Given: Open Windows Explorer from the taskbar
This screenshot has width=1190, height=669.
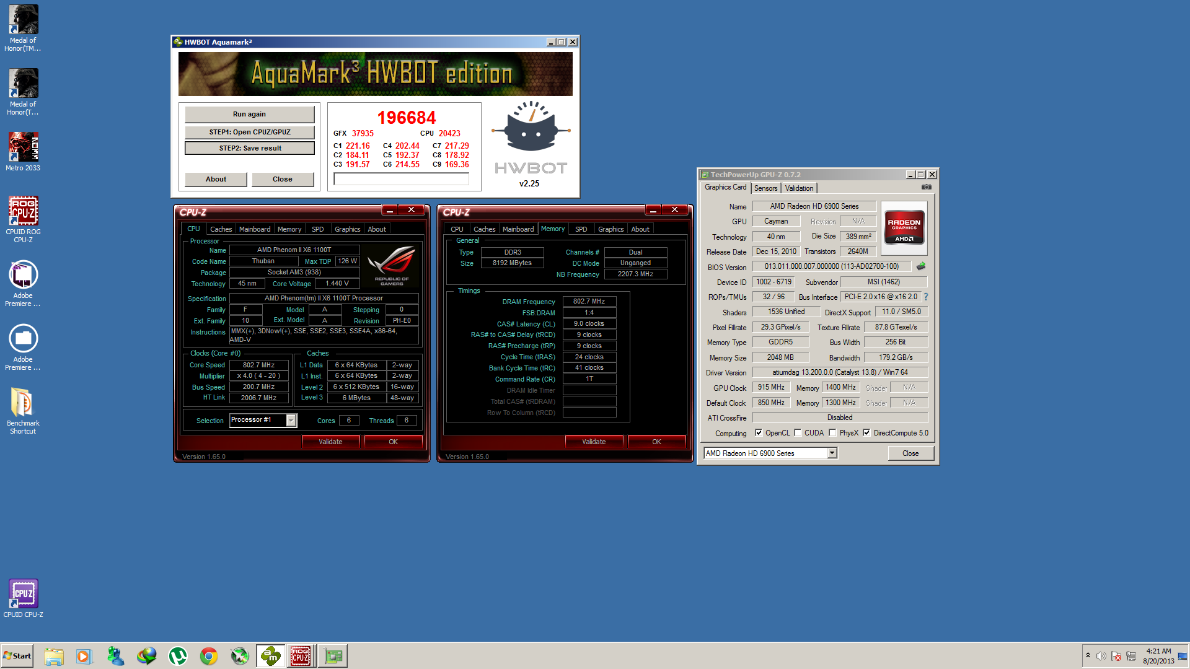Looking at the screenshot, I should click(54, 656).
